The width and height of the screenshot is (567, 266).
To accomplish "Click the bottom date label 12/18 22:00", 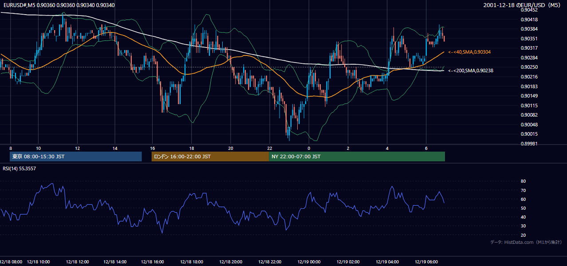I will (269, 262).
